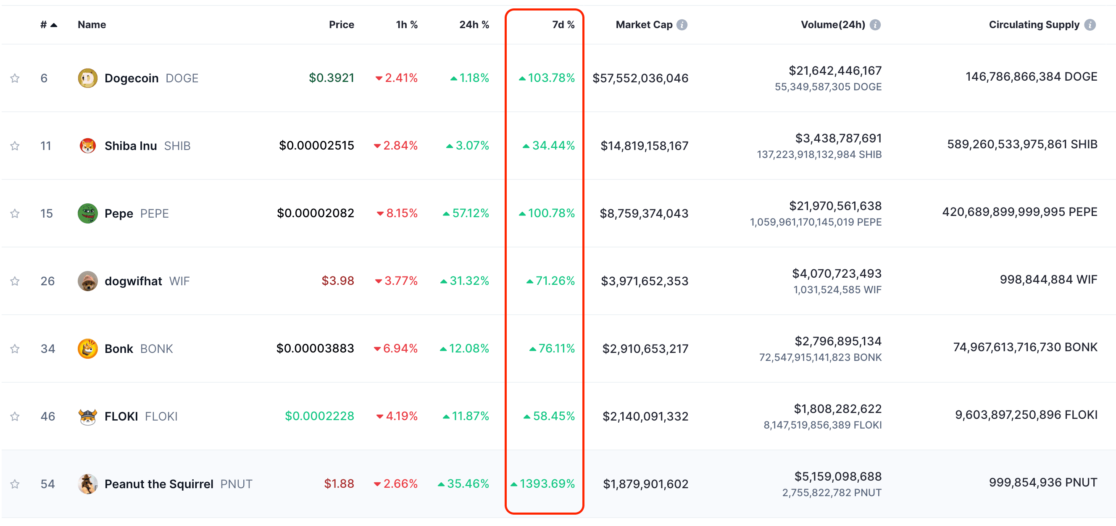
Task: Click the Peanut the Squirrel logo
Action: click(x=87, y=484)
